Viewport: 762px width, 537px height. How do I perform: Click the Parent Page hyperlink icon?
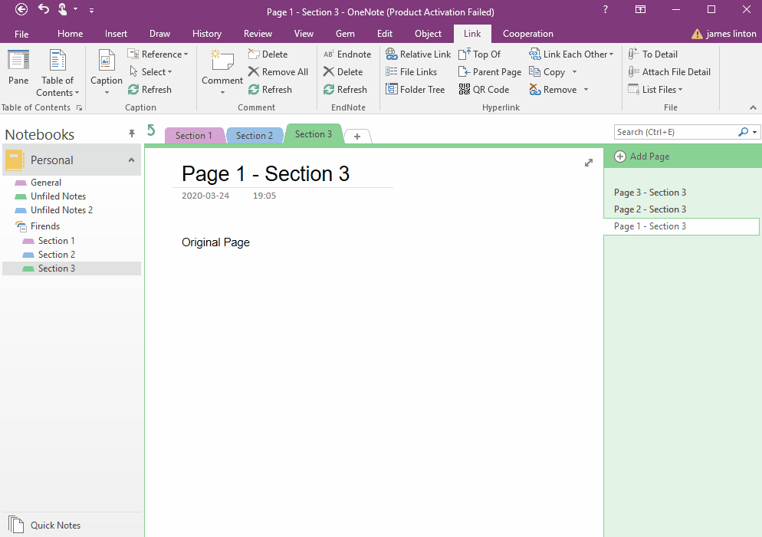(x=489, y=71)
